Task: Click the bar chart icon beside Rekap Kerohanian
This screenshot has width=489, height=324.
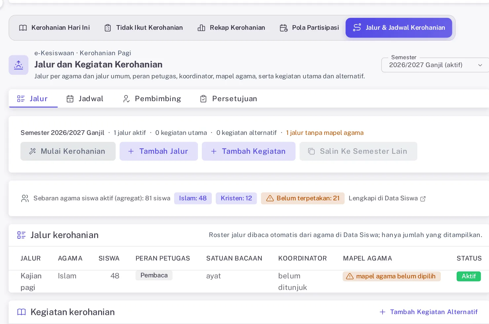Action: tap(201, 28)
